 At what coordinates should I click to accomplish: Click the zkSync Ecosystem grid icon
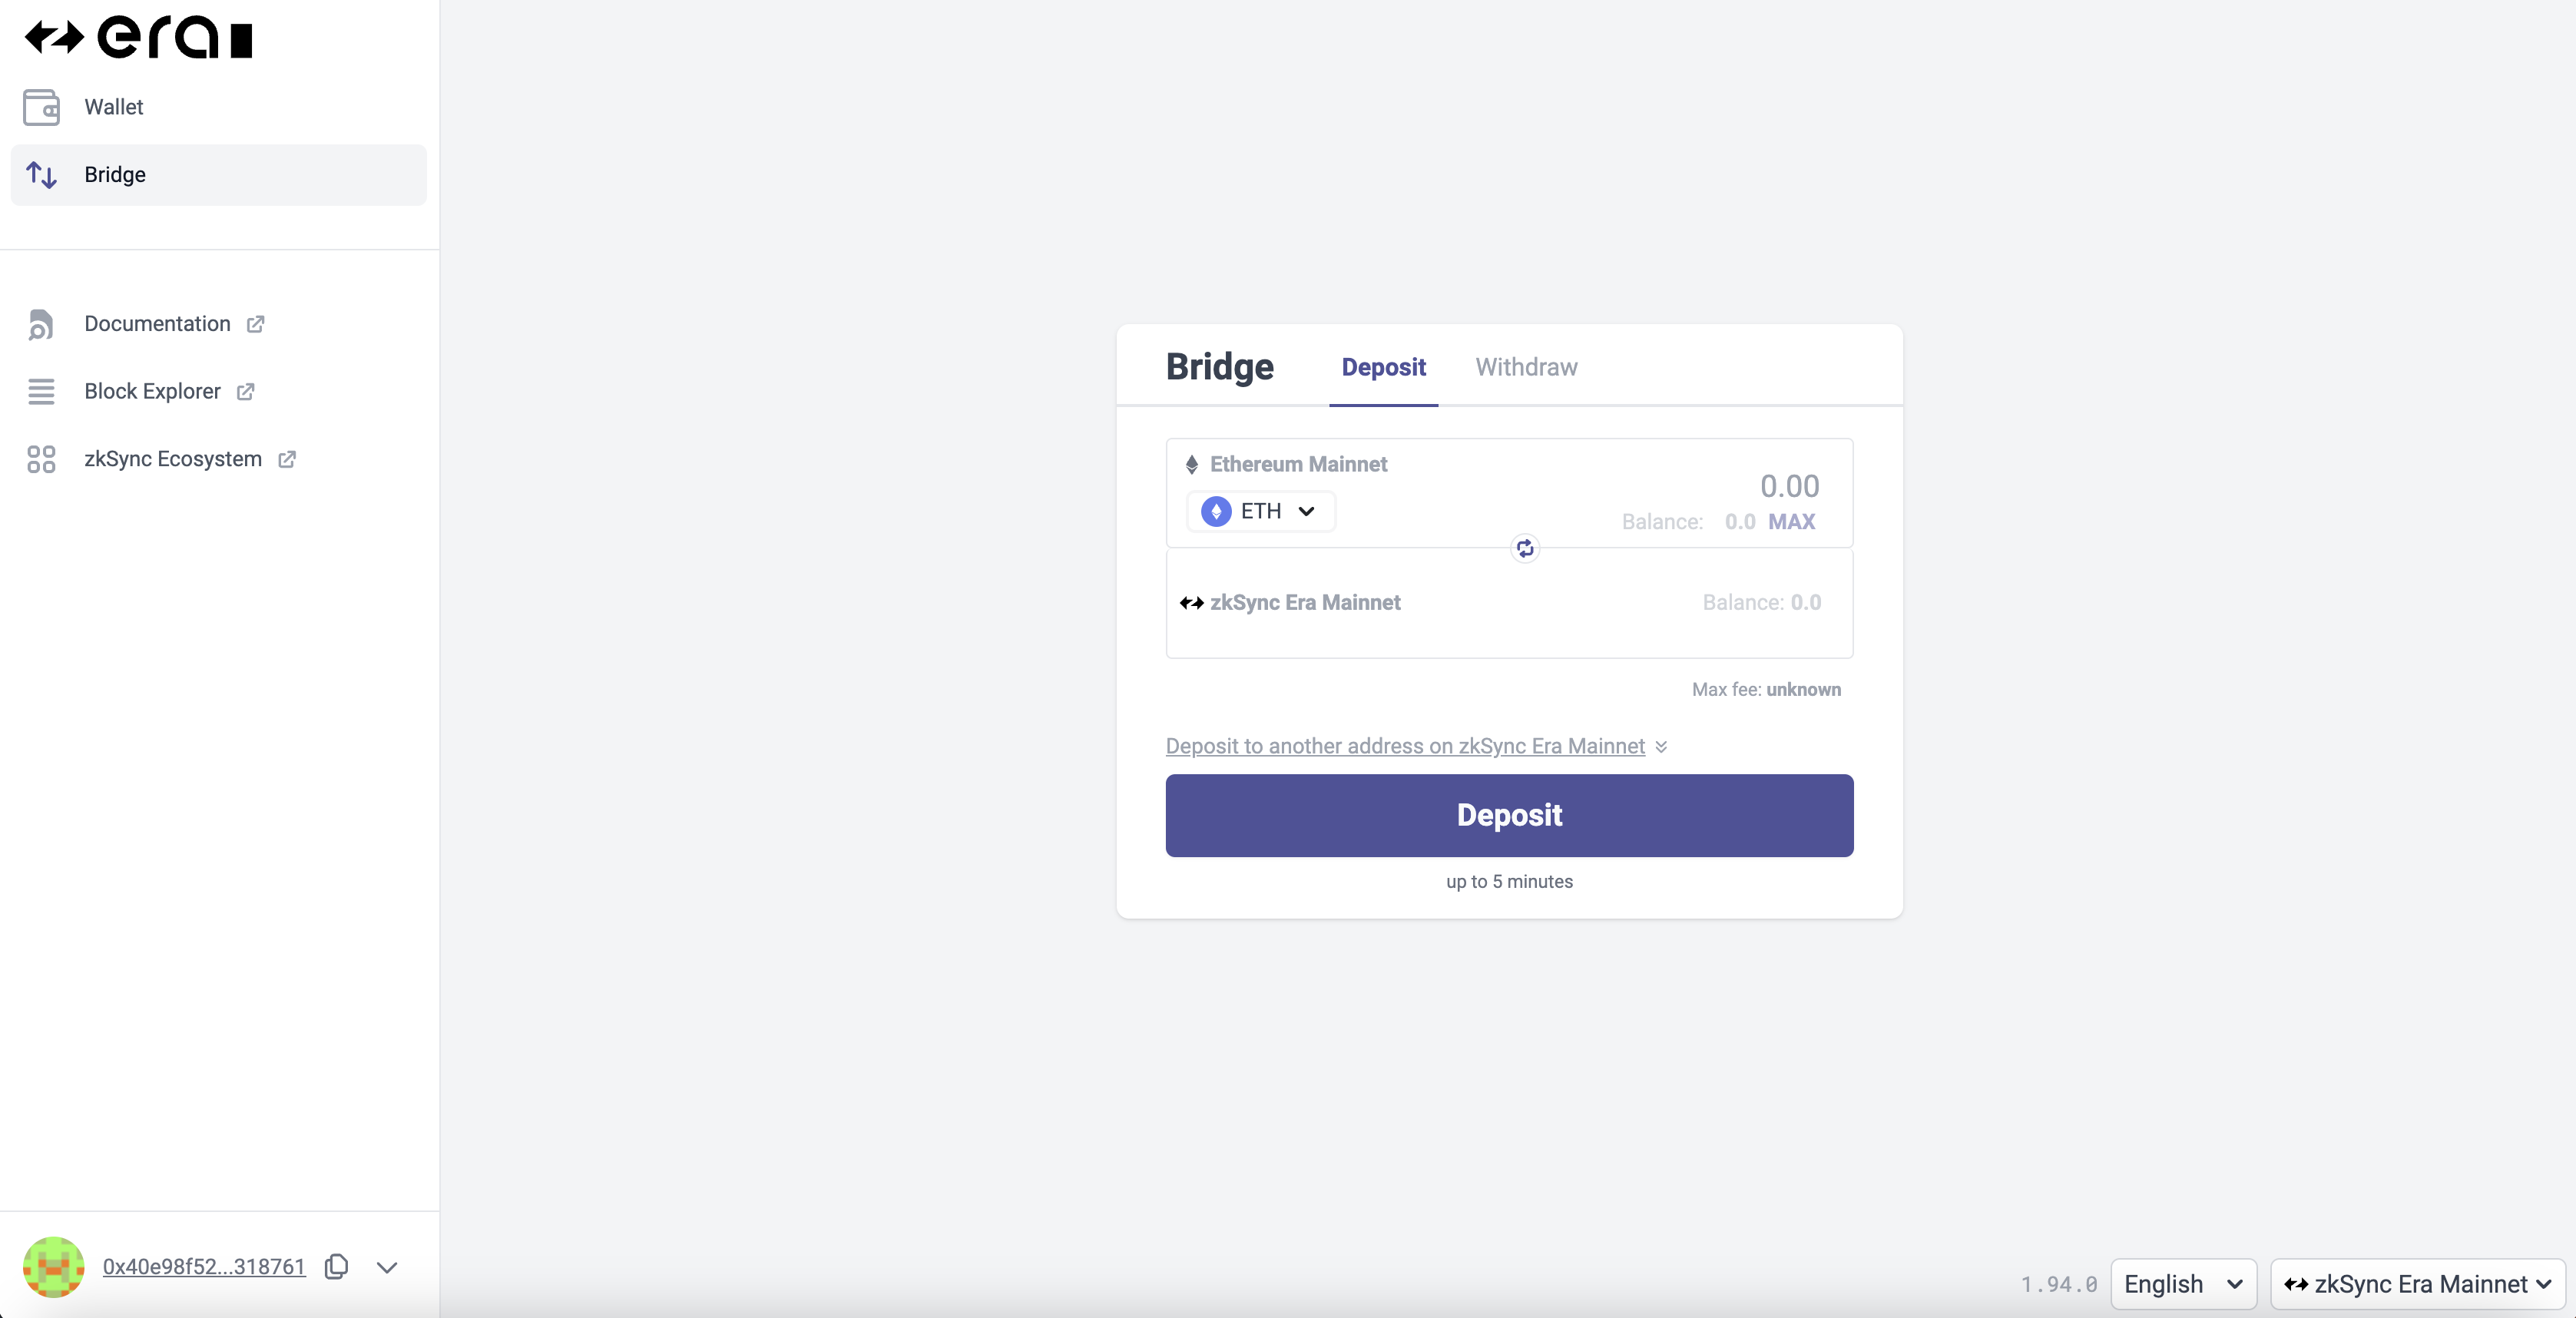[x=41, y=459]
